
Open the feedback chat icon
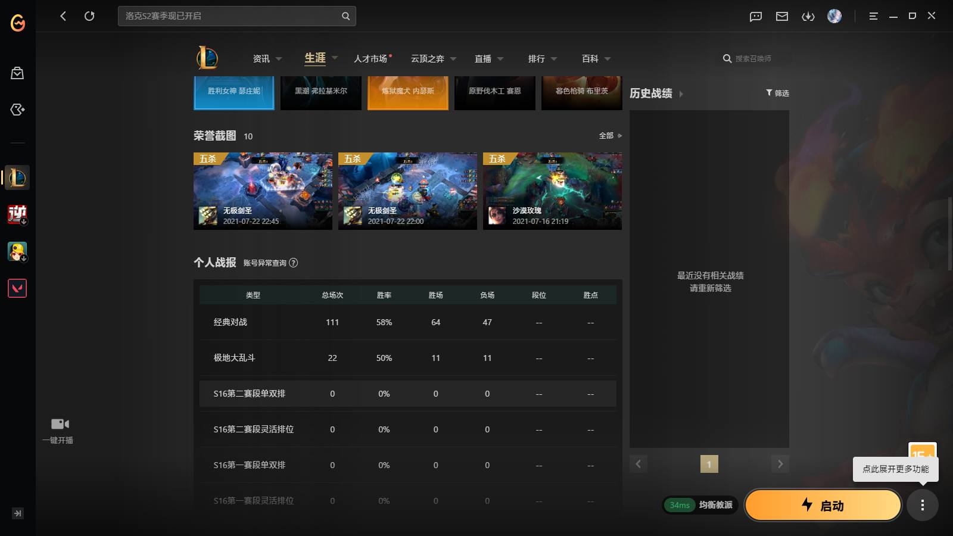click(756, 16)
